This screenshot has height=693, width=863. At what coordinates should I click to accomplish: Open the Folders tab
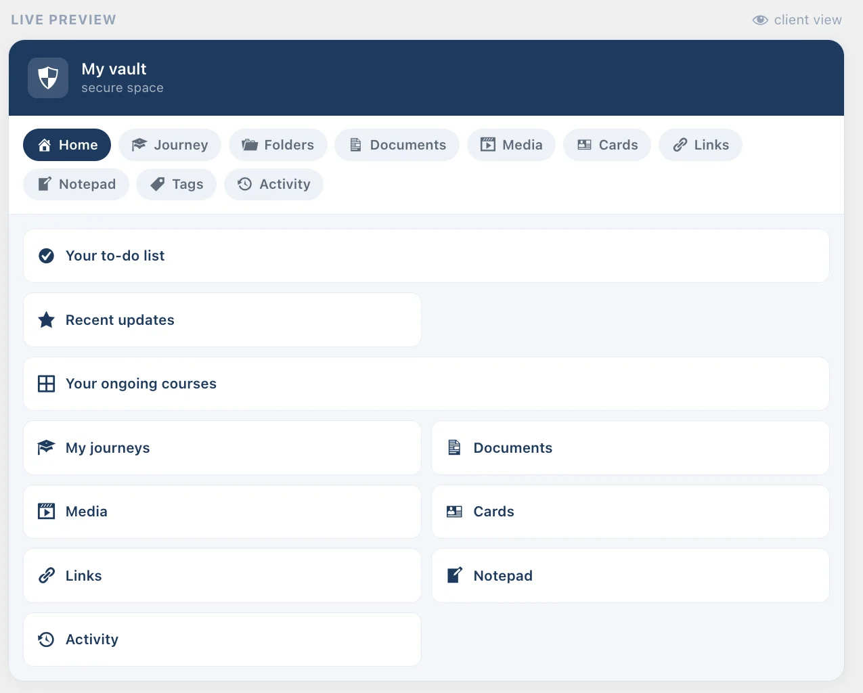coord(278,145)
